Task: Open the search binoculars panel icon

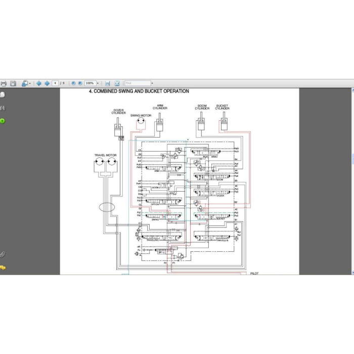Action: (2, 108)
